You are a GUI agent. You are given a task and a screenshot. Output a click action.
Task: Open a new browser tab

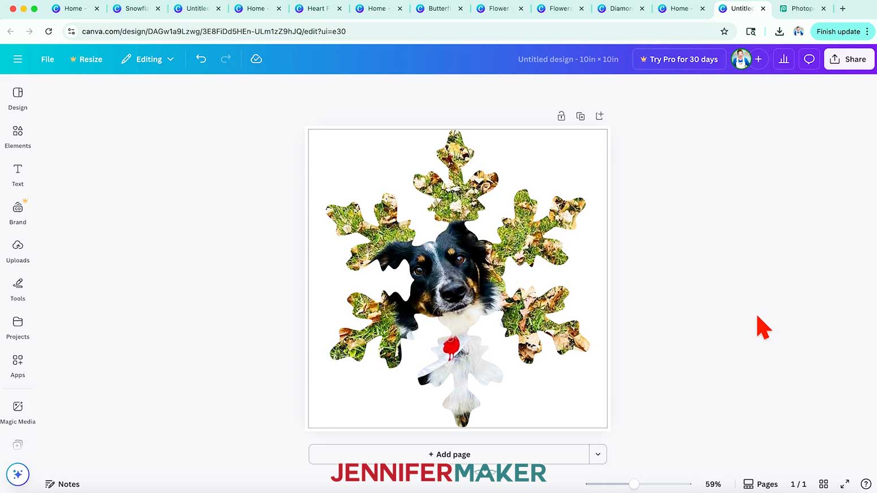[x=842, y=8]
